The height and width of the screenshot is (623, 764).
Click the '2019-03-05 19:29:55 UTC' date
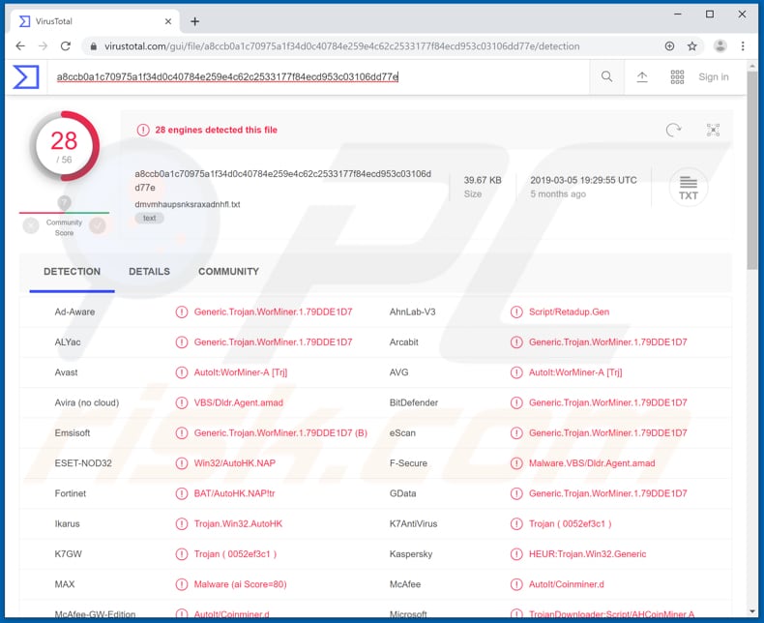pyautogui.click(x=583, y=180)
